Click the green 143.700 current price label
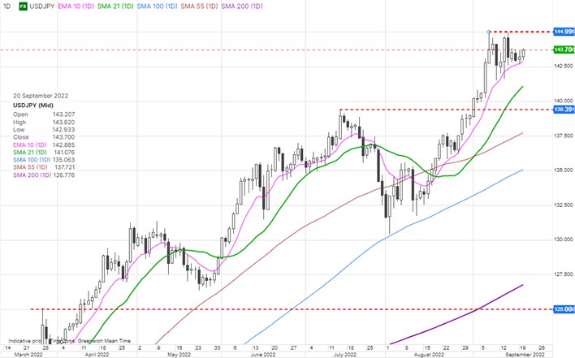575x358 pixels. 564,50
